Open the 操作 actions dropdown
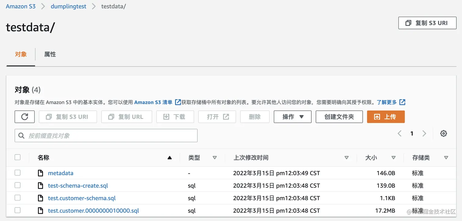Viewport: 462px width, 221px height. tap(293, 117)
